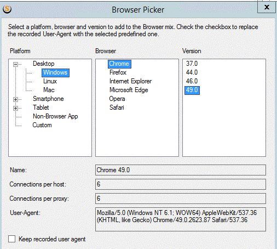Select version 46.0
277x249 pixels.
point(192,81)
